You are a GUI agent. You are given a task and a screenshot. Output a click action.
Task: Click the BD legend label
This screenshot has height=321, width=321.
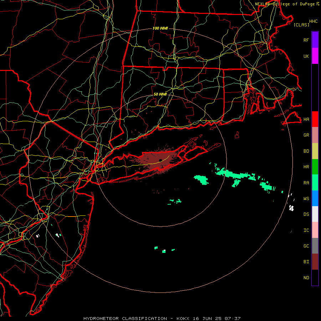click(x=306, y=151)
